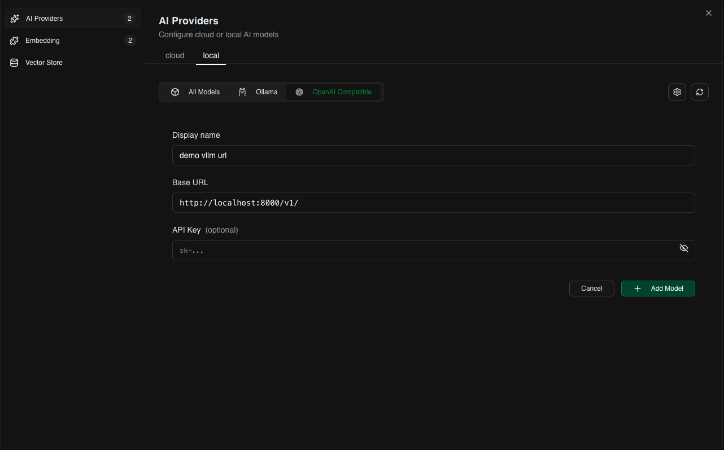This screenshot has height=450, width=724.
Task: Toggle API key visibility with the eye icon
Action: point(684,248)
